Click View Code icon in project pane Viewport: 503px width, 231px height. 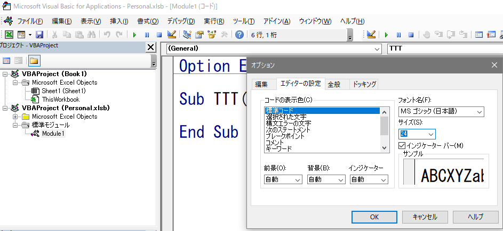click(6, 61)
